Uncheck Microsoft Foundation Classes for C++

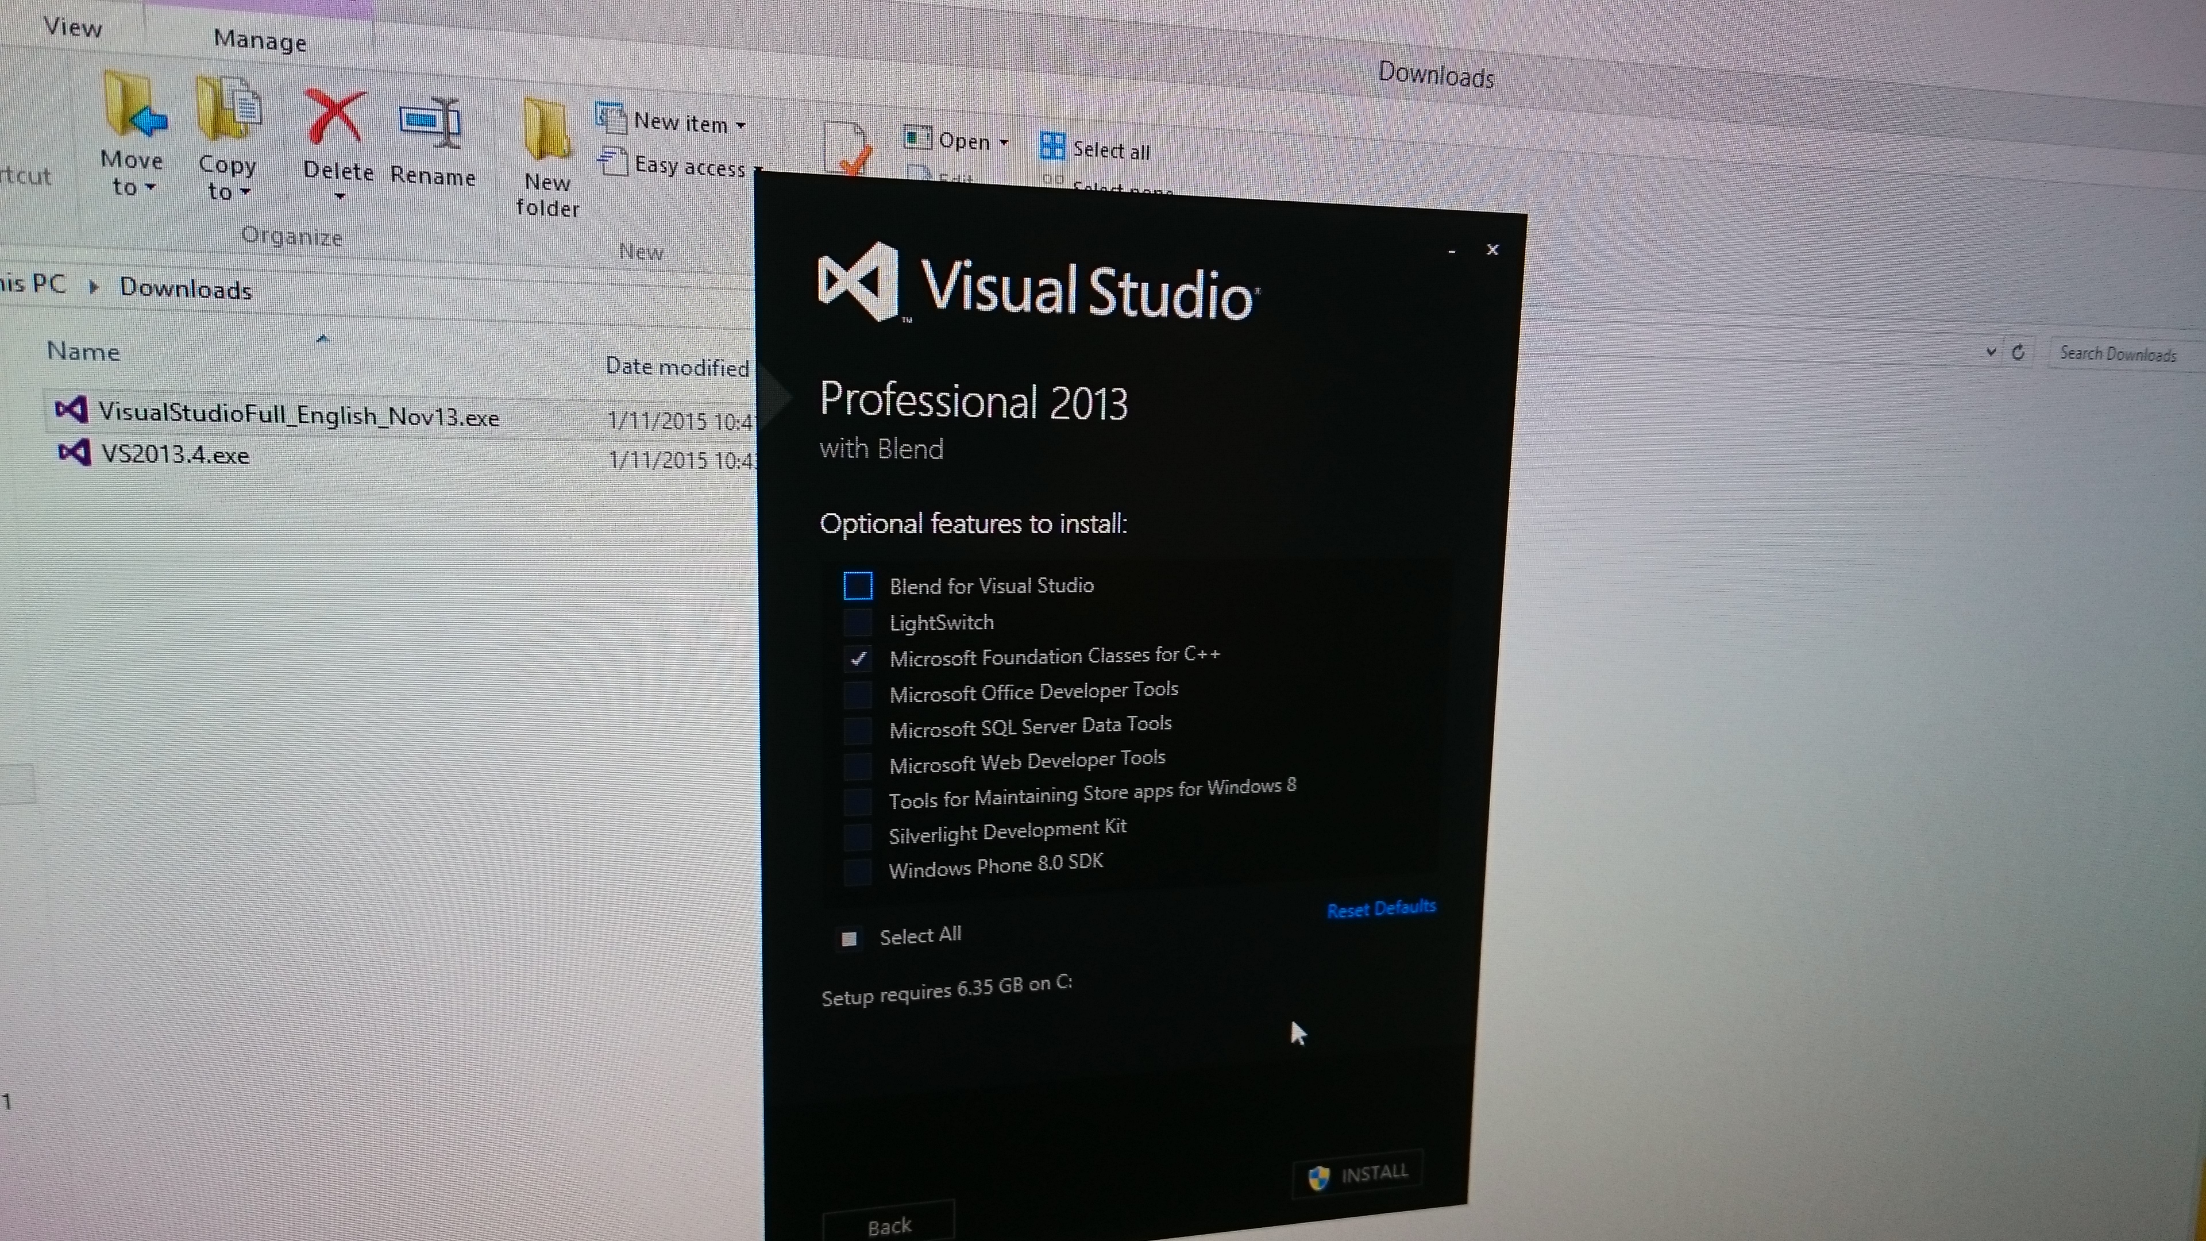tap(857, 658)
